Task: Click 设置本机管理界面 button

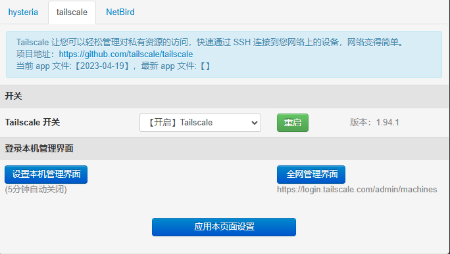Action: [x=46, y=175]
